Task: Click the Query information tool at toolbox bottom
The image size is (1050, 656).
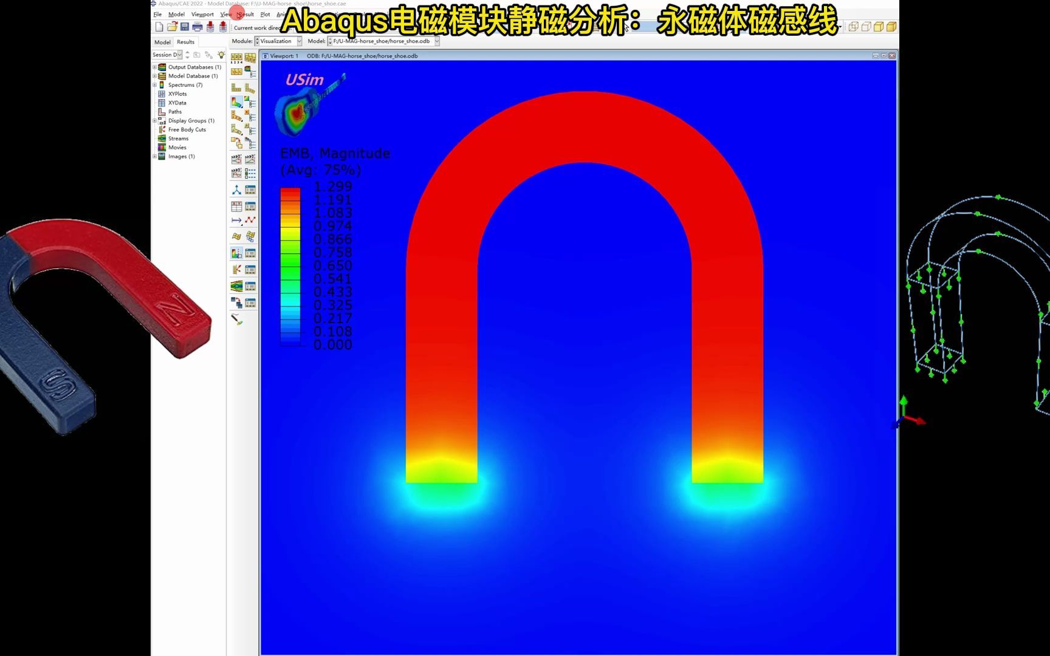Action: [236, 319]
